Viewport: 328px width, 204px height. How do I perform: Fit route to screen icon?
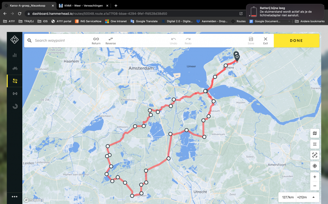pyautogui.click(x=315, y=155)
